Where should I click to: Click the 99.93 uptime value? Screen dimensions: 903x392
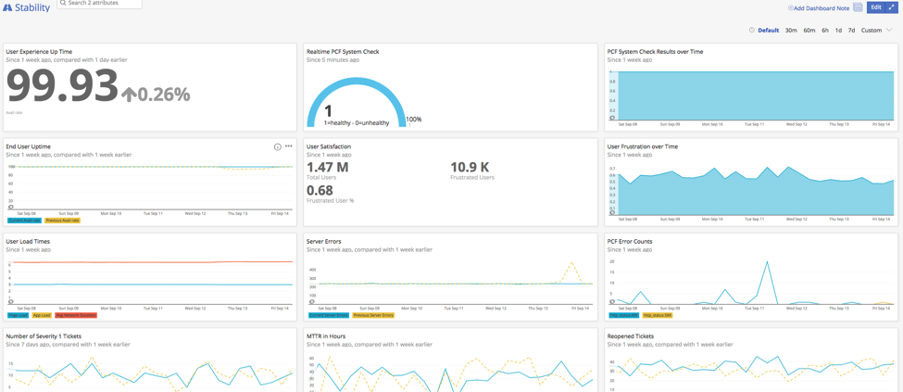(62, 86)
